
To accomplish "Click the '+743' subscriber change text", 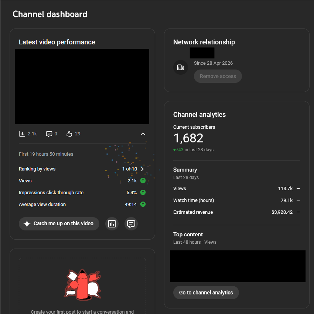I will pos(178,150).
